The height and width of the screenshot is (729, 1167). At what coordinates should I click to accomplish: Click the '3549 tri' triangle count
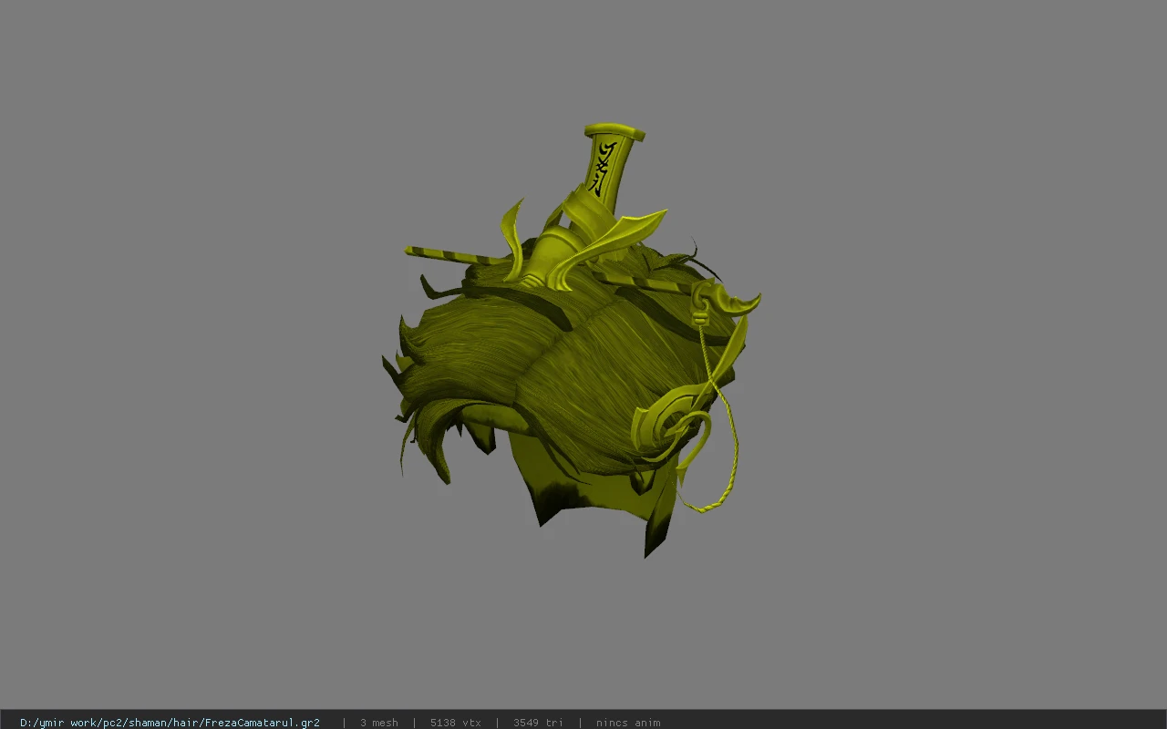(x=538, y=723)
